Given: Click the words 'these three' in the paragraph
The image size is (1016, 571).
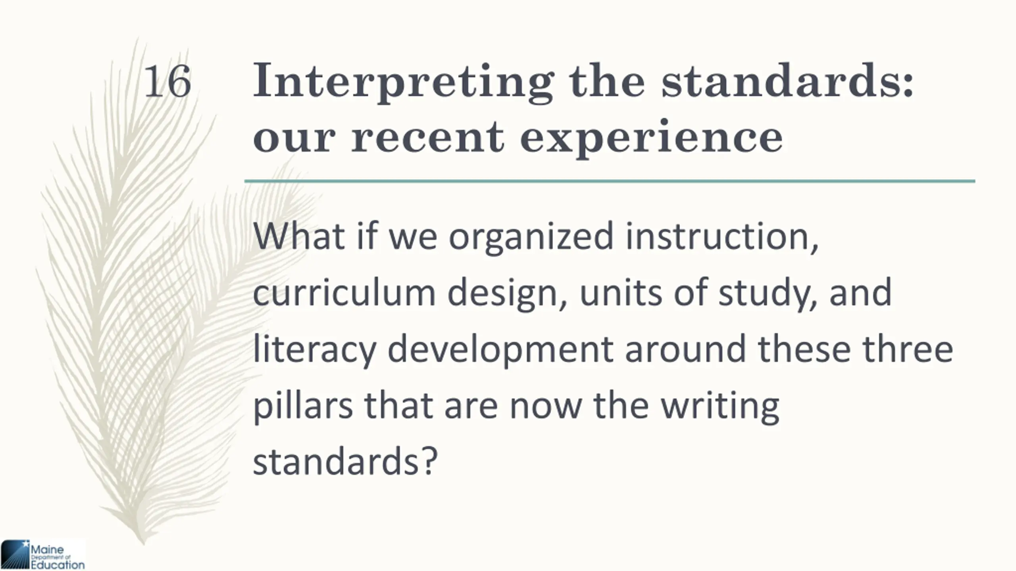Looking at the screenshot, I should coord(855,350).
